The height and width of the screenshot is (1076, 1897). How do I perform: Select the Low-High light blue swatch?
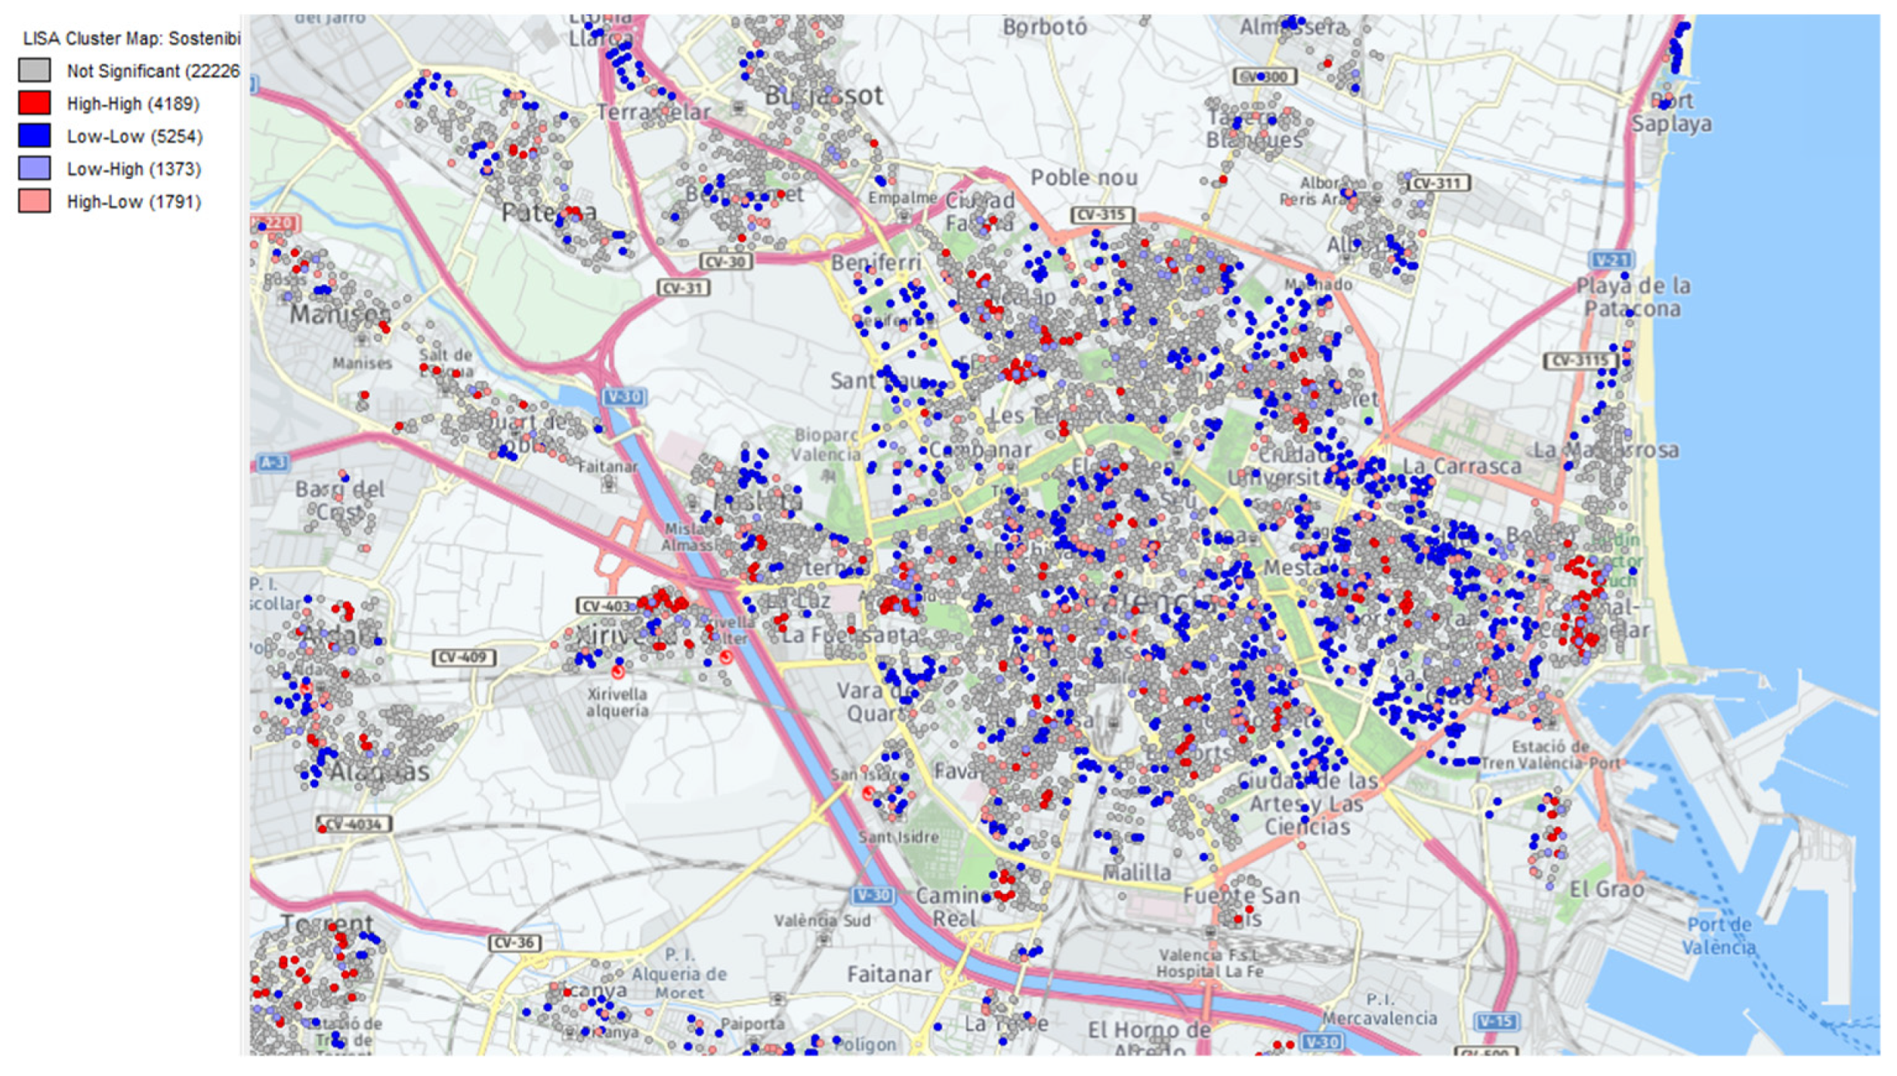[35, 168]
